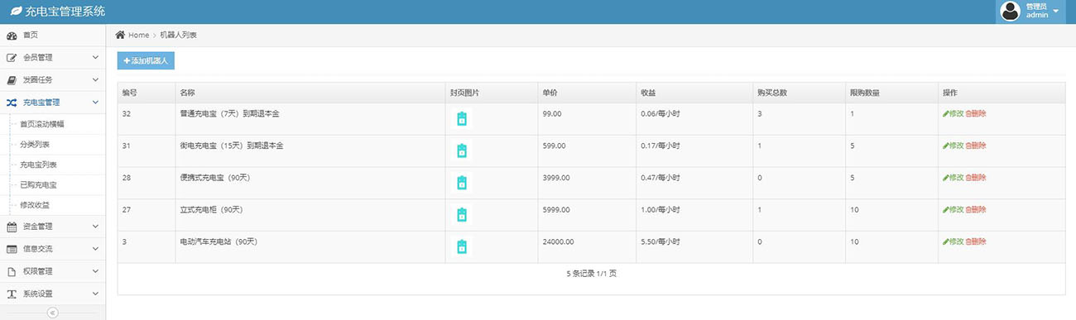Expand the 会员管理 menu chevron
1076x320 pixels.
click(95, 58)
